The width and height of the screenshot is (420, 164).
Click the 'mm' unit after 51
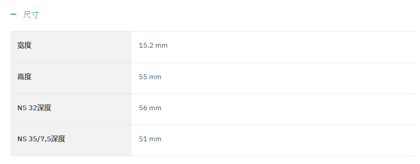155,140
